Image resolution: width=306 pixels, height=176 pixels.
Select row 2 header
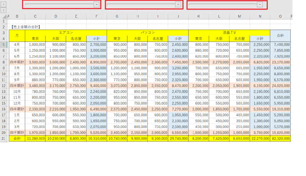(3, 27)
